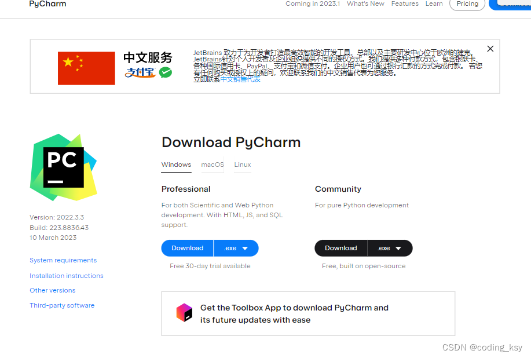Open the Community .exe installer type dropdown
Screen dimensions: 531x358
click(x=390, y=249)
